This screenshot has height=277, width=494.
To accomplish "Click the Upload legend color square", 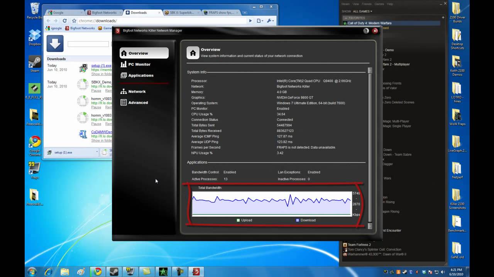I will pyautogui.click(x=239, y=220).
